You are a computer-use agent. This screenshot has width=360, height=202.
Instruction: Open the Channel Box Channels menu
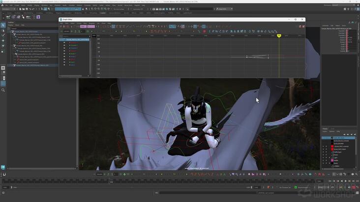(326, 25)
